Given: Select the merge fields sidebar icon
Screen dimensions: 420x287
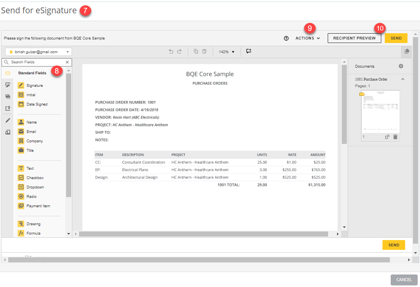Looking at the screenshot, I should (x=8, y=96).
